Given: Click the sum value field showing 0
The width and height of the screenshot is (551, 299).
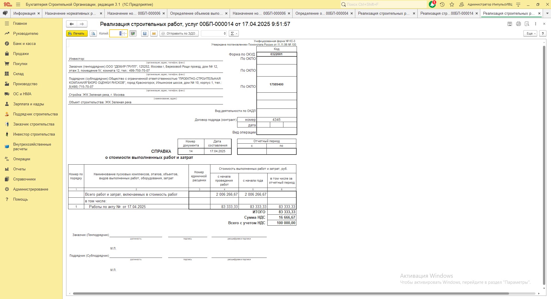Looking at the screenshot, I should click(214, 33).
